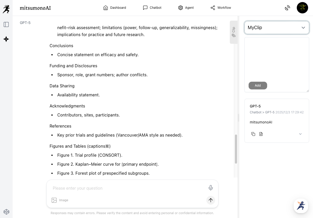Toggle the left sidebar panel icon

(x=6, y=24)
